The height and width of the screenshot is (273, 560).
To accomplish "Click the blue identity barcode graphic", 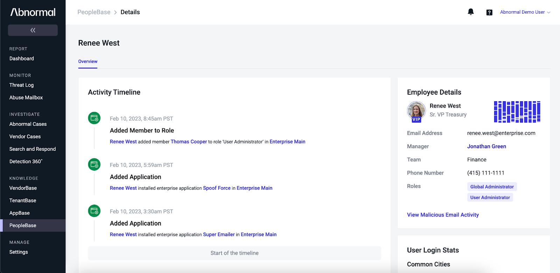I will pyautogui.click(x=517, y=112).
